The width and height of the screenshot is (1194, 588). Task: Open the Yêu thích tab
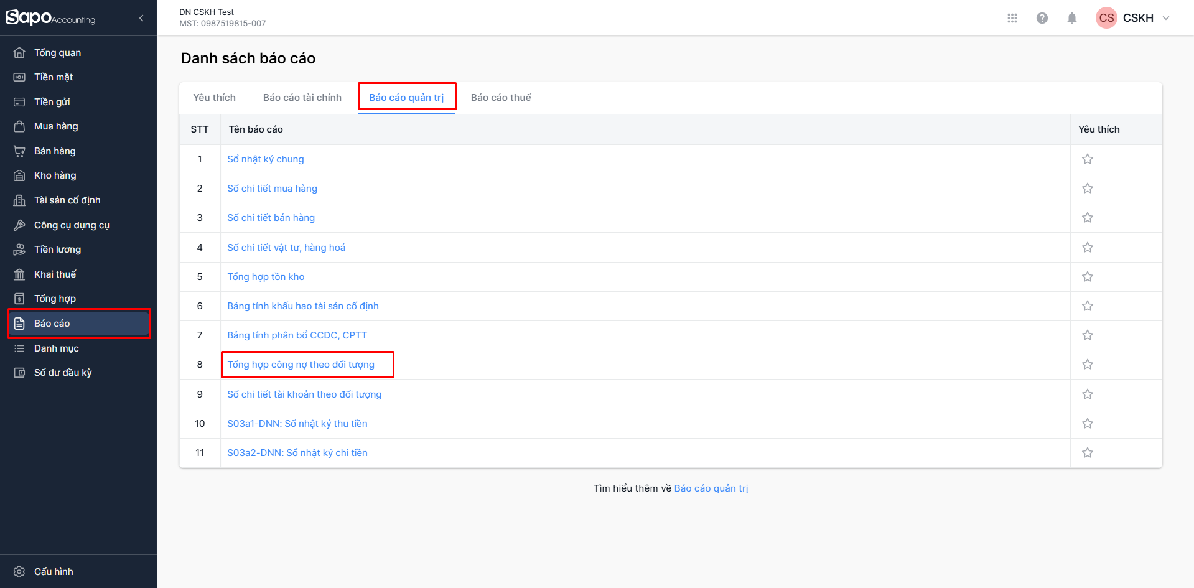(x=215, y=98)
